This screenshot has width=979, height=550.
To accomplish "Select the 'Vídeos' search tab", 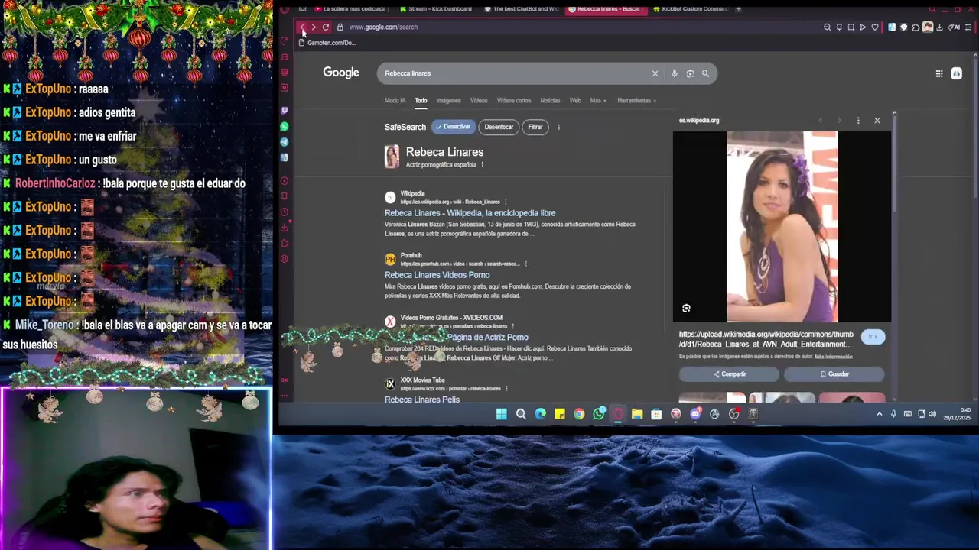I will pyautogui.click(x=479, y=100).
